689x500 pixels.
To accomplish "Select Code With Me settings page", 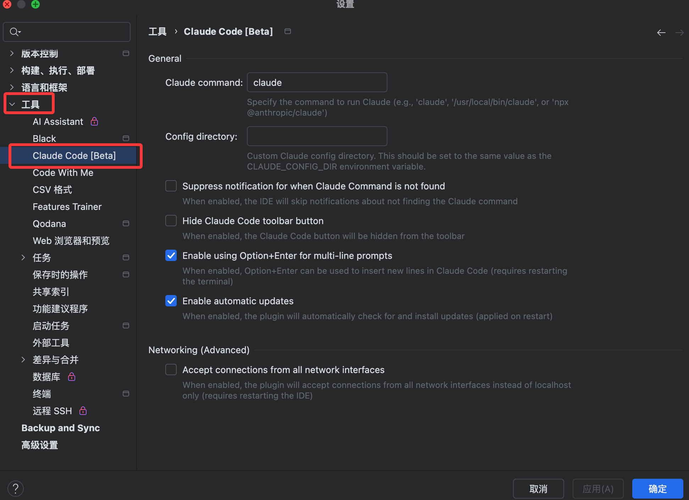I will click(x=63, y=172).
